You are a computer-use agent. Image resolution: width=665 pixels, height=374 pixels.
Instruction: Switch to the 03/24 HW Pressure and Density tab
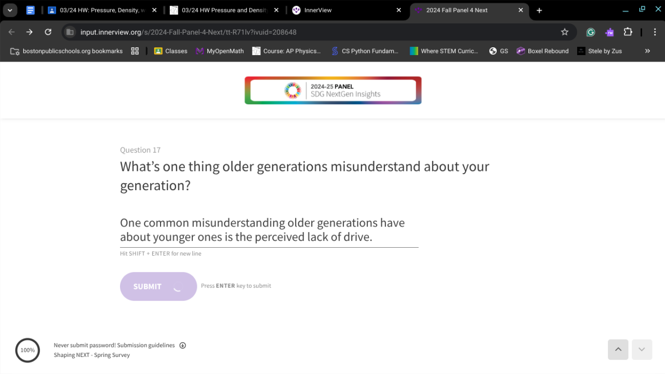pyautogui.click(x=223, y=10)
